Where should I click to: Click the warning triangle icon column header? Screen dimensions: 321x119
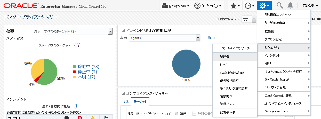click(x=93, y=118)
